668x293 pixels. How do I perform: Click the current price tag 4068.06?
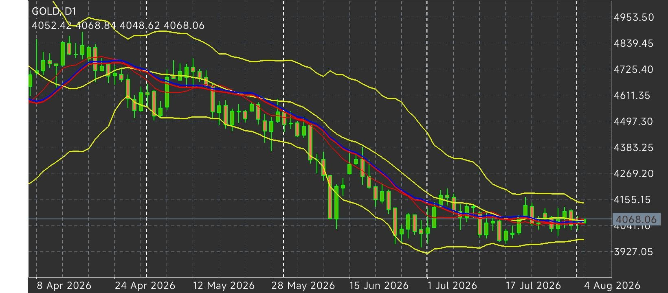[x=636, y=220]
